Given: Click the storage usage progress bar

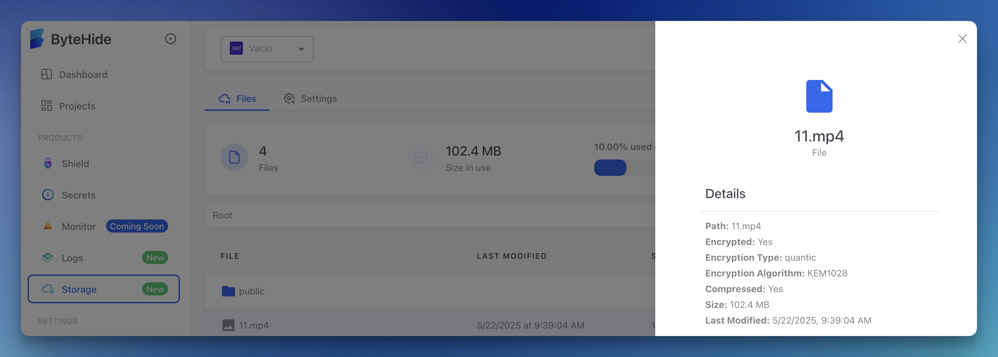Looking at the screenshot, I should point(610,168).
